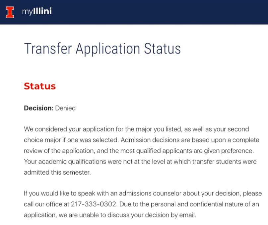This screenshot has height=225, width=268.
Task: Click the words "admitted this semester"
Action: click(57, 173)
